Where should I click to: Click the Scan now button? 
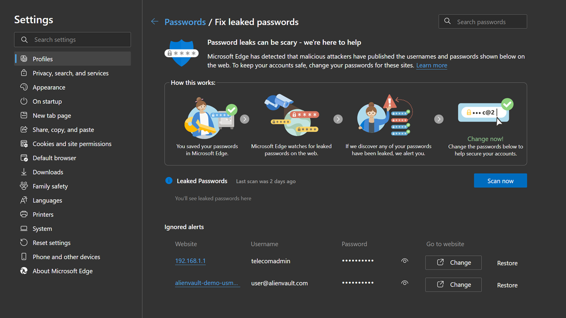pyautogui.click(x=500, y=181)
